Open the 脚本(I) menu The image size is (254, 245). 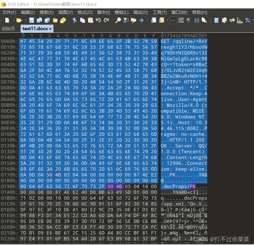pyautogui.click(x=104, y=12)
